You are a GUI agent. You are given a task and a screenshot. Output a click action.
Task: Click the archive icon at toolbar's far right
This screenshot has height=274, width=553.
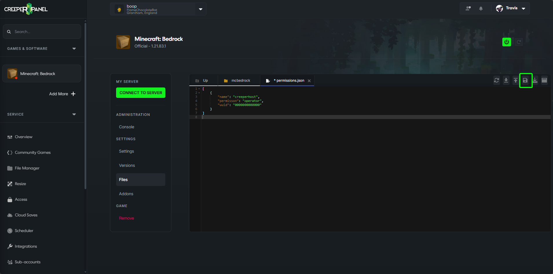(x=544, y=80)
